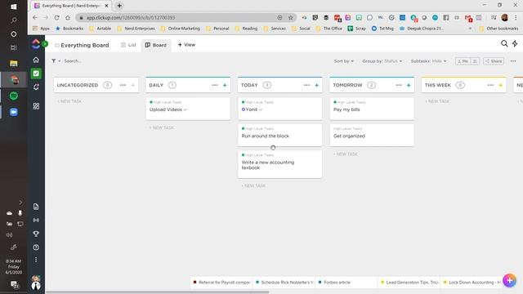This screenshot has width=523, height=294.
Task: Toggle the assignees filter beside Me
Action: 475,61
